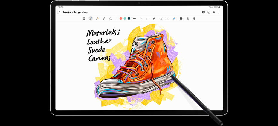Tap the handwritten word 'Canvas'

(x=100, y=58)
